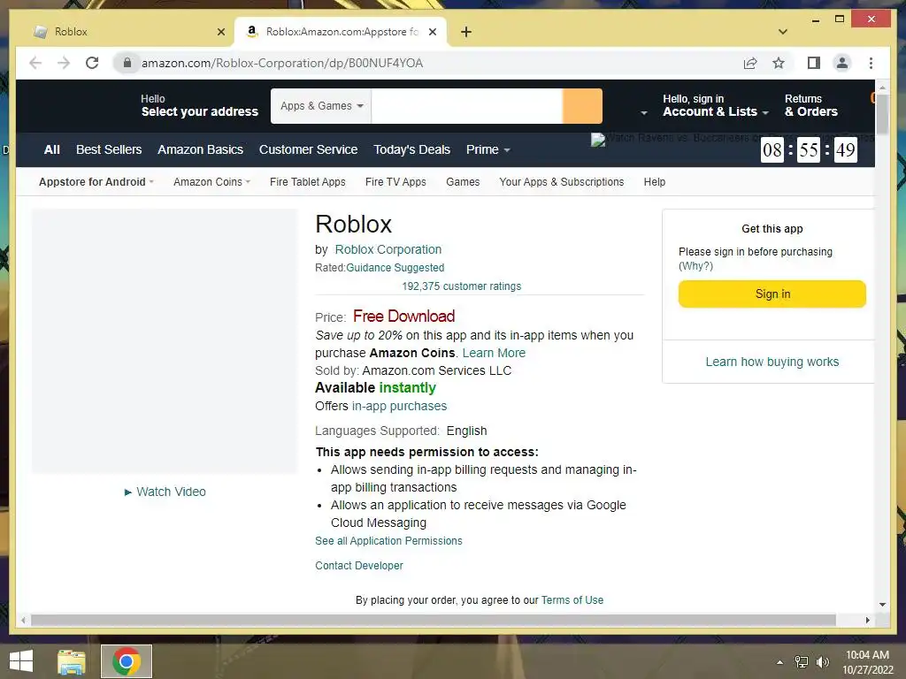Open the Account & Lists dropdown

[715, 106]
